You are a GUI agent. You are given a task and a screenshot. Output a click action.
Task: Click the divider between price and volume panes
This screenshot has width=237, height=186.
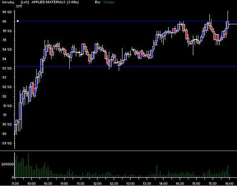click(x=119, y=151)
